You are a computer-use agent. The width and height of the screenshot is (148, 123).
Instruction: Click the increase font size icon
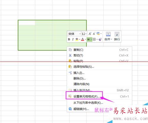(90, 34)
